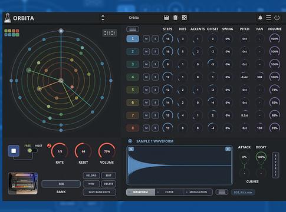The width and height of the screenshot is (286, 212).
Task: Select track 1 button
Action: (x=133, y=39)
